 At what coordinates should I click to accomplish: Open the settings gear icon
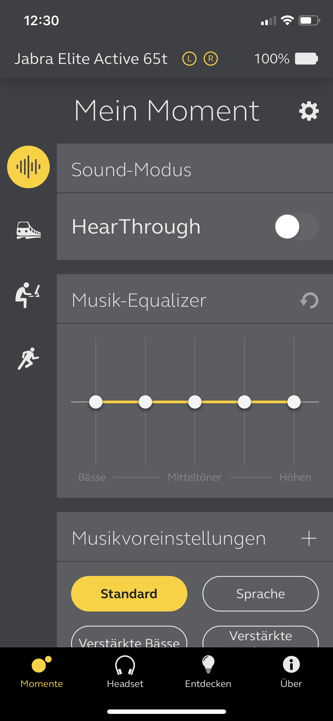pyautogui.click(x=309, y=111)
